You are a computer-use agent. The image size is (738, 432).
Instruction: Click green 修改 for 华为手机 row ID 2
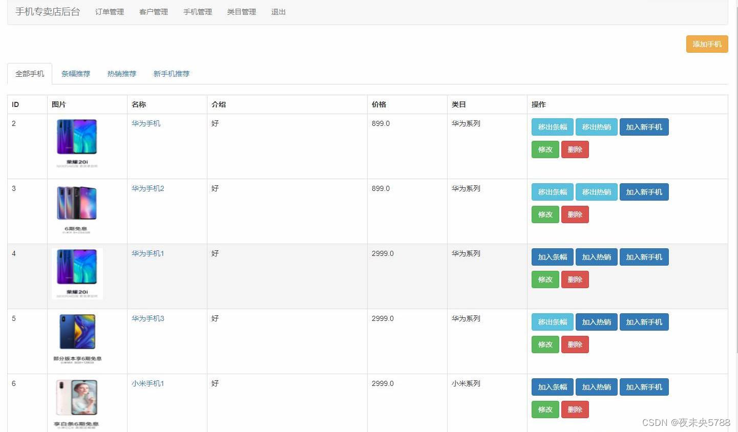(545, 149)
